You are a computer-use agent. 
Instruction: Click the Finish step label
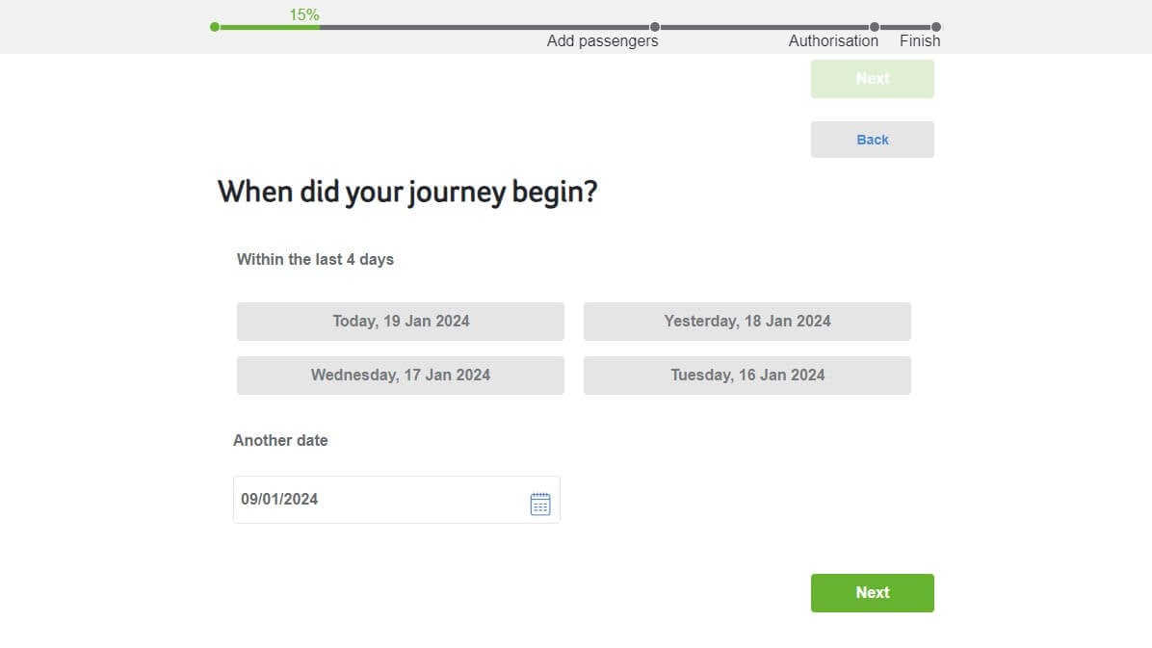tap(920, 41)
